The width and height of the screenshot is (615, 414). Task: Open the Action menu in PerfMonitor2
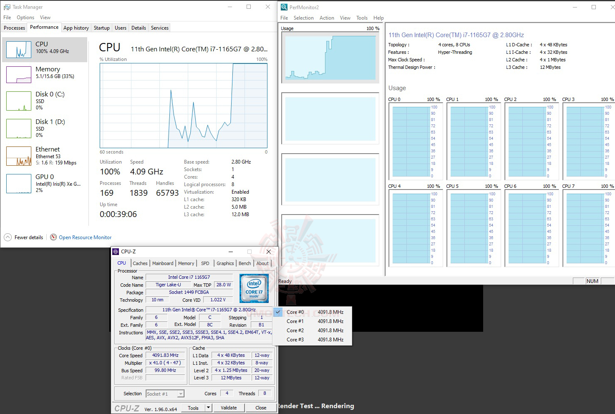pyautogui.click(x=327, y=18)
